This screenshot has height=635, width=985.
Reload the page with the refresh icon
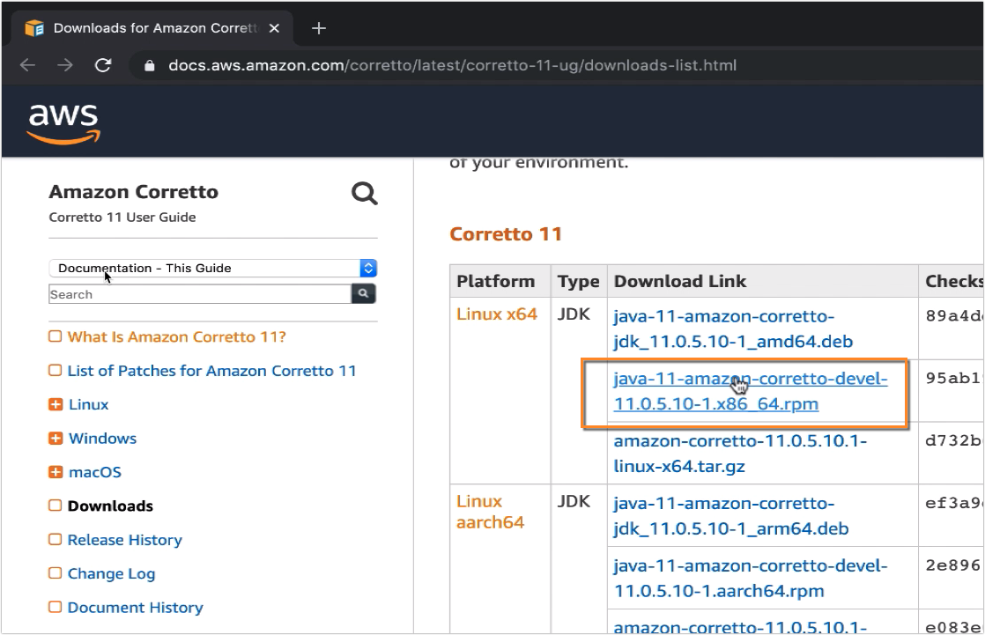click(x=103, y=64)
